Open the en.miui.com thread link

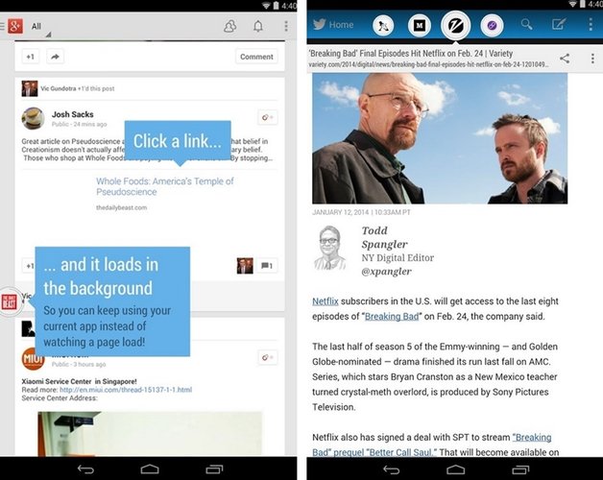coord(126,390)
